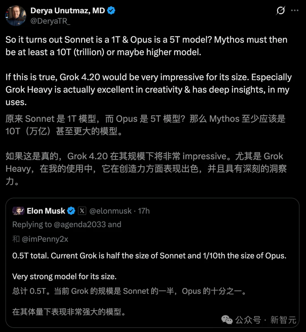Click Derya's blue verified badge
The width and height of the screenshot is (306, 332).
(111, 10)
